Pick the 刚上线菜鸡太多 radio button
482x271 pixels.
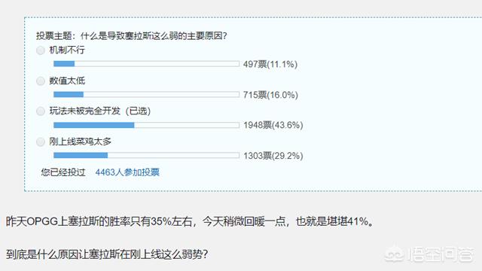pyautogui.click(x=41, y=142)
